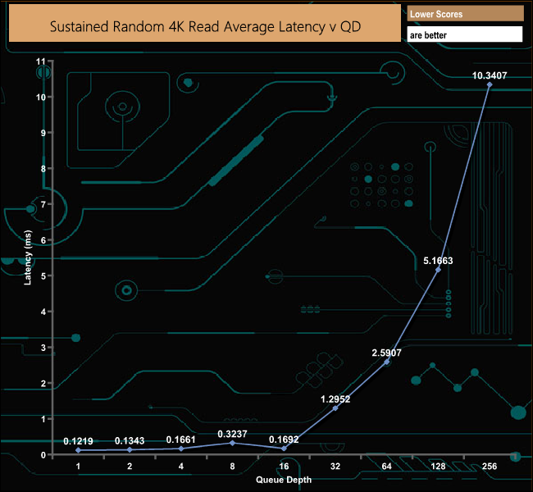Click x-axis tick label 128
This screenshot has width=533, height=492.
438,466
